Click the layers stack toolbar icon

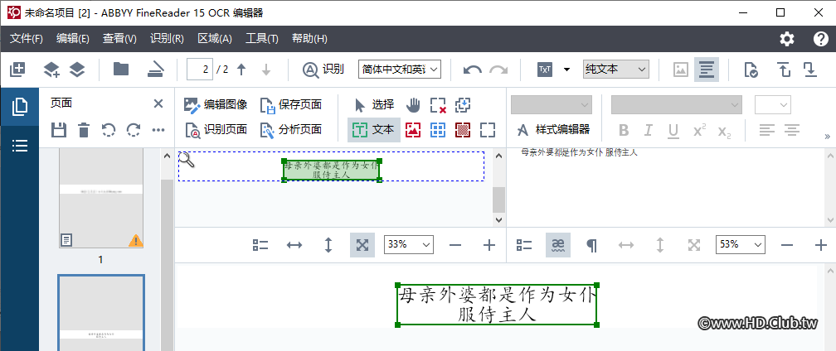point(77,70)
